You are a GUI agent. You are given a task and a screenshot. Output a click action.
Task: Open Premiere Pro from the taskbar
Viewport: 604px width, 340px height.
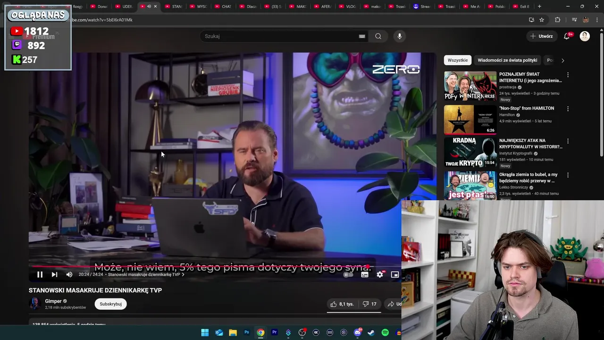(x=274, y=332)
